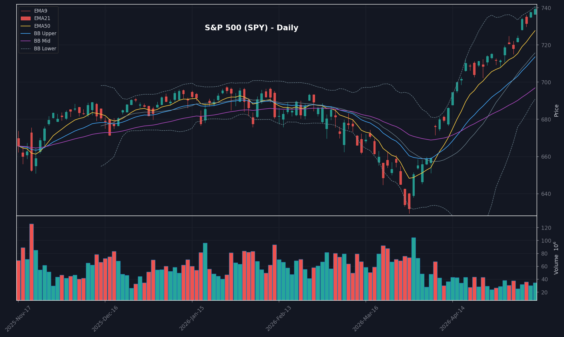Click the red EMA21 legend swatch
Viewport: 564px width, 337px height.
pyautogui.click(x=26, y=18)
